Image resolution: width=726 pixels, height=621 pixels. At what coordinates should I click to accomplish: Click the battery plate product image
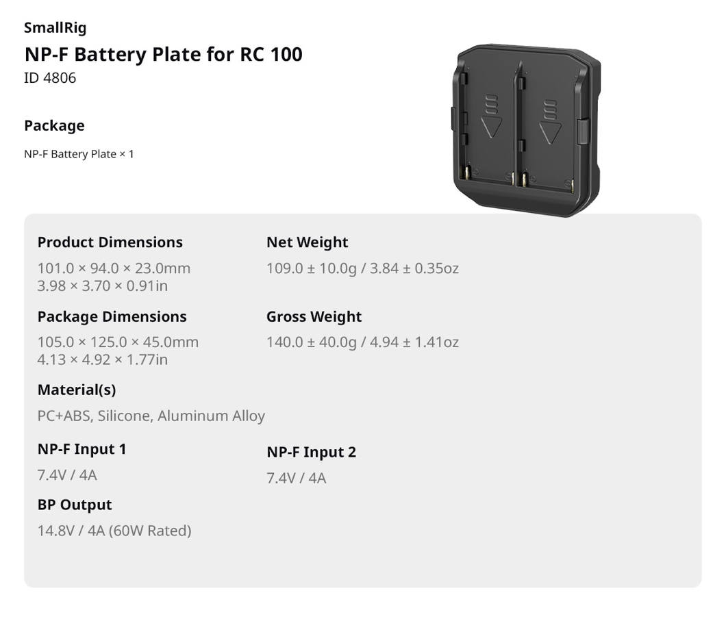point(525,130)
